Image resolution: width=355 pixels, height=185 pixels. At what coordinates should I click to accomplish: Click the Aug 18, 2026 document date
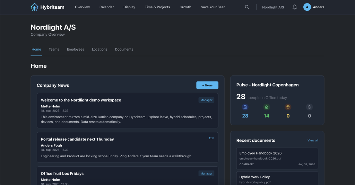(306, 165)
